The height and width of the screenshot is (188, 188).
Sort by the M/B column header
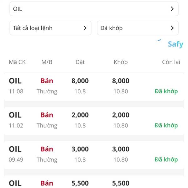tap(47, 62)
